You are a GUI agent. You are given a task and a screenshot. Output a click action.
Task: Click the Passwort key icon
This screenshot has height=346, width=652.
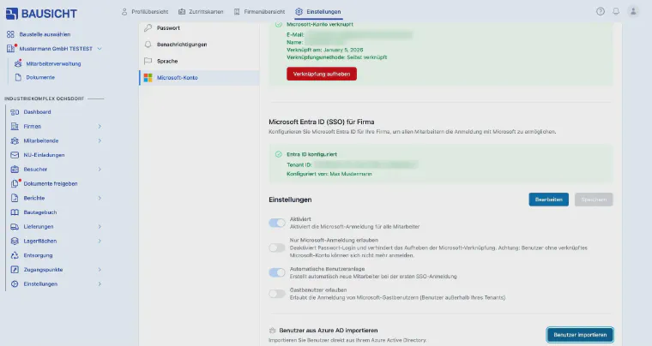coord(148,27)
